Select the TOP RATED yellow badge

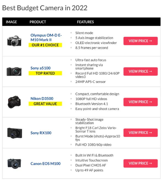(x=45, y=73)
